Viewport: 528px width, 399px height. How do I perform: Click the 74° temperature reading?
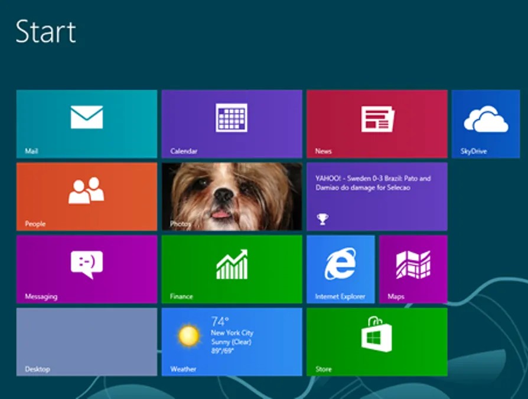[220, 322]
